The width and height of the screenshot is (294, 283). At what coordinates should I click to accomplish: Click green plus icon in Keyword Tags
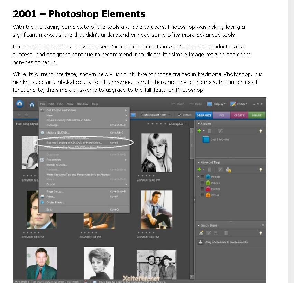tap(199, 169)
